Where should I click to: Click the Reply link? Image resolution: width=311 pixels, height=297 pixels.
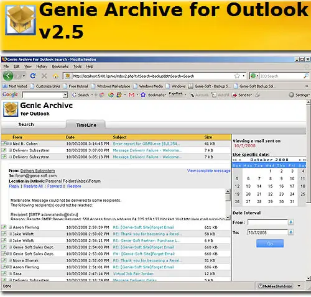tap(14, 186)
